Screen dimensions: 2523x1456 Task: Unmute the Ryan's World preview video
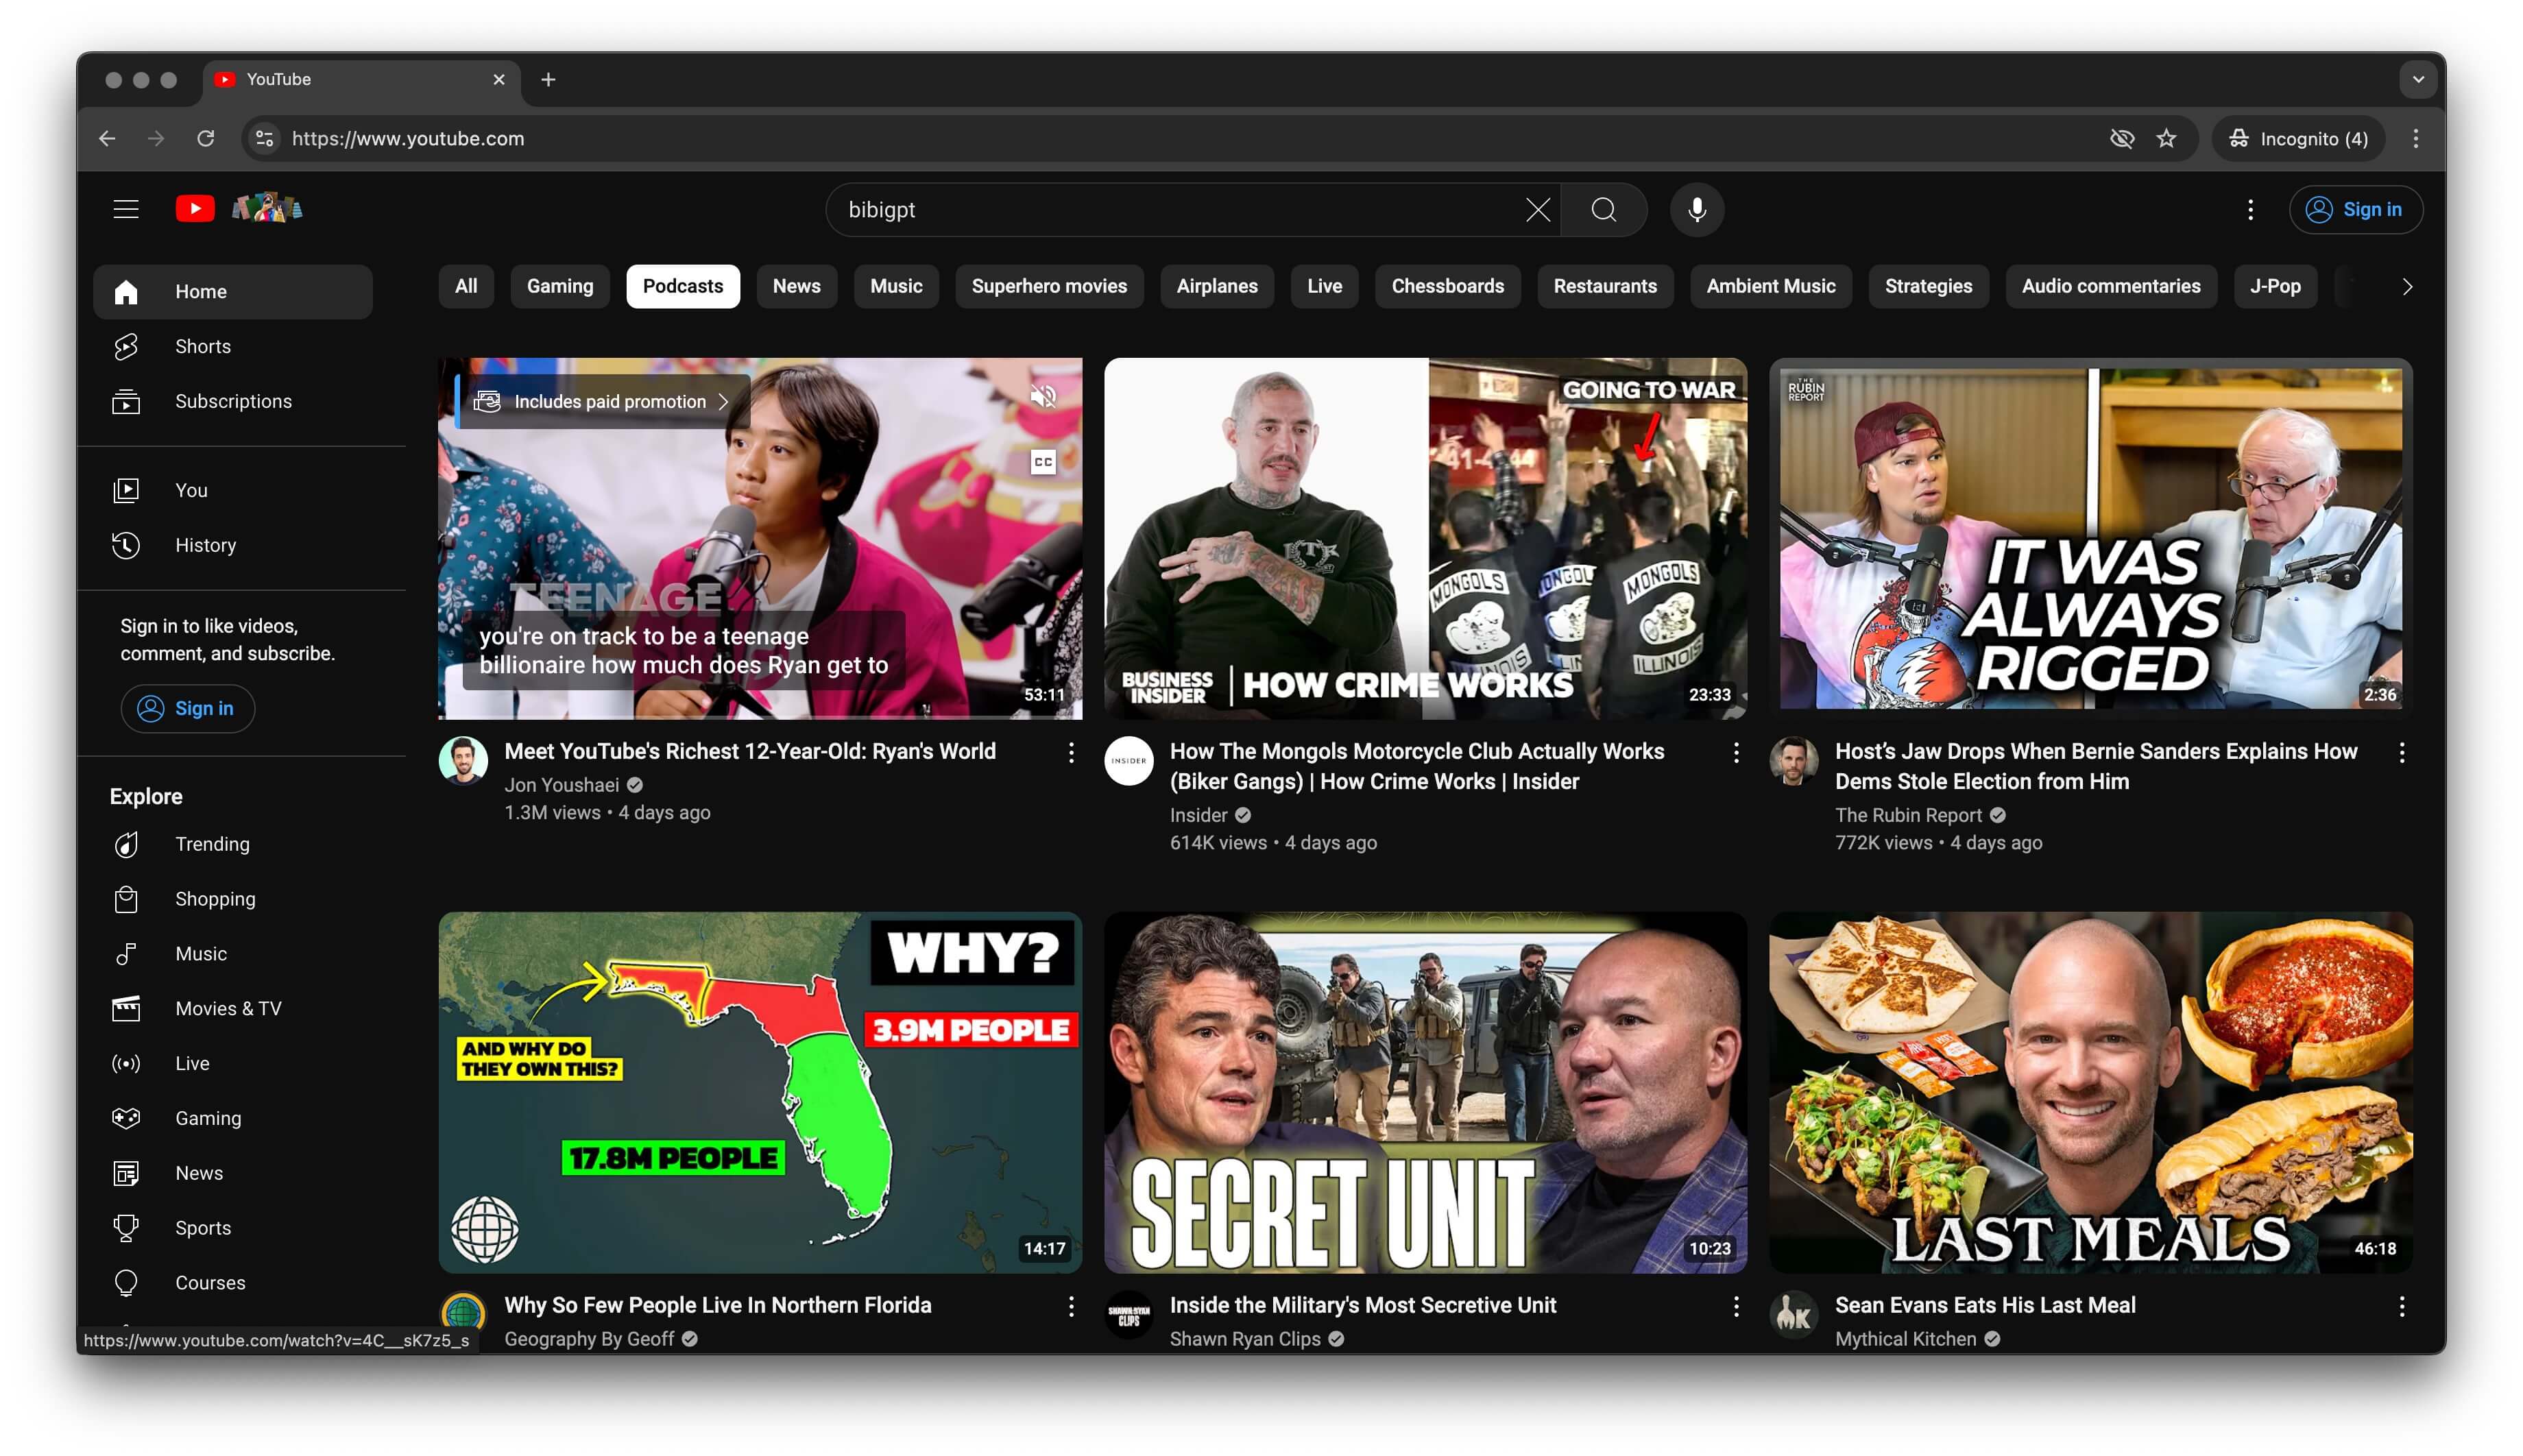pyautogui.click(x=1043, y=397)
